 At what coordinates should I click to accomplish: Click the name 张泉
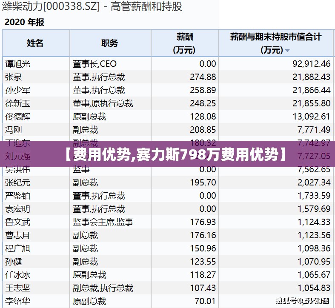coord(14,77)
